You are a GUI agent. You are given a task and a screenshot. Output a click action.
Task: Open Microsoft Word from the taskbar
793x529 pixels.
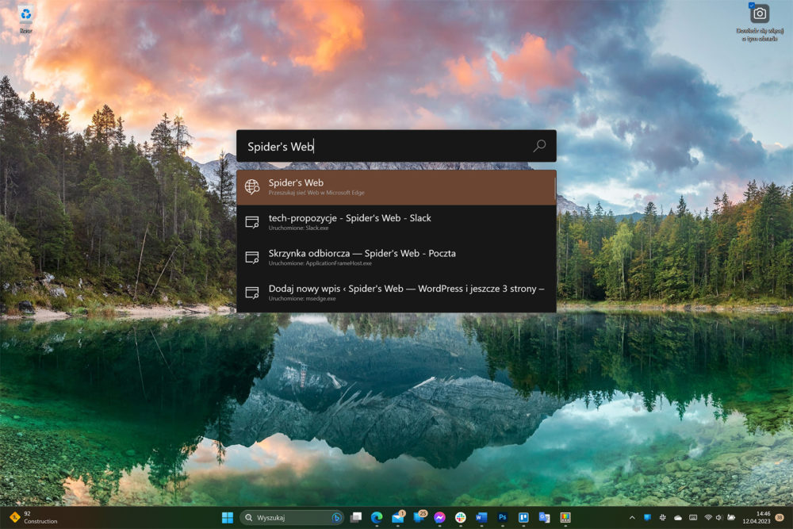481,517
